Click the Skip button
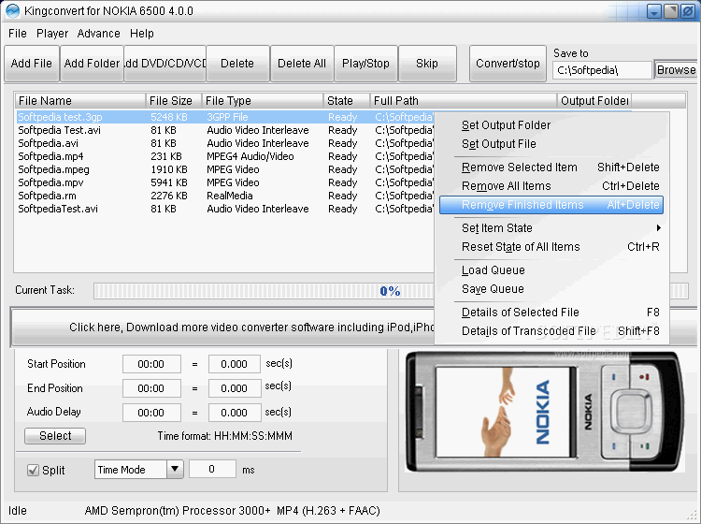The height and width of the screenshot is (524, 701). (427, 64)
